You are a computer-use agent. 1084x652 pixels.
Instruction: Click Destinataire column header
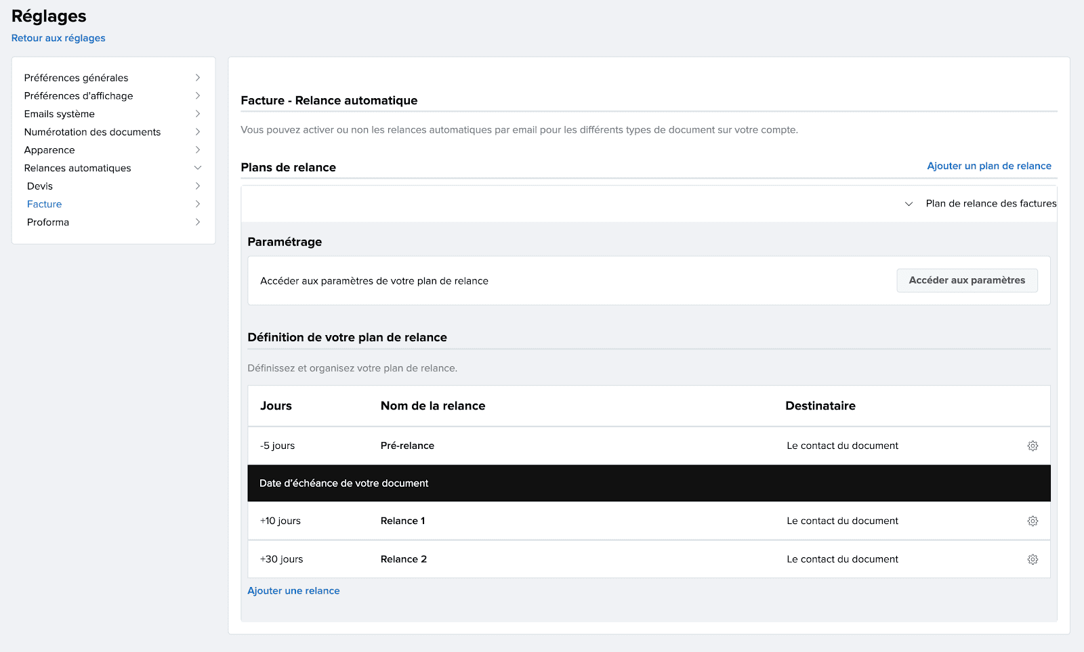coord(820,406)
